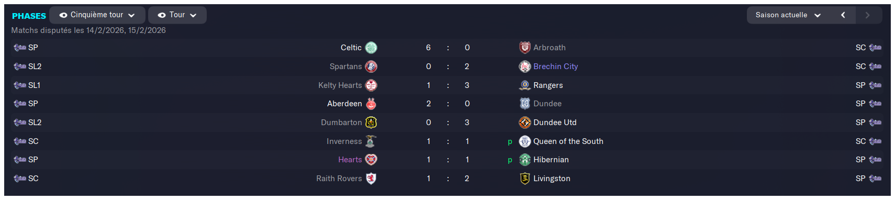Click the SL2 league icon beside Spartans
The image size is (895, 200).
point(20,66)
